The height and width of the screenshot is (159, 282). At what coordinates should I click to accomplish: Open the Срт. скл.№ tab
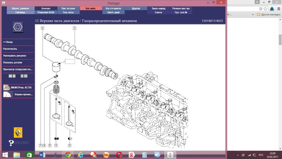tap(181, 12)
